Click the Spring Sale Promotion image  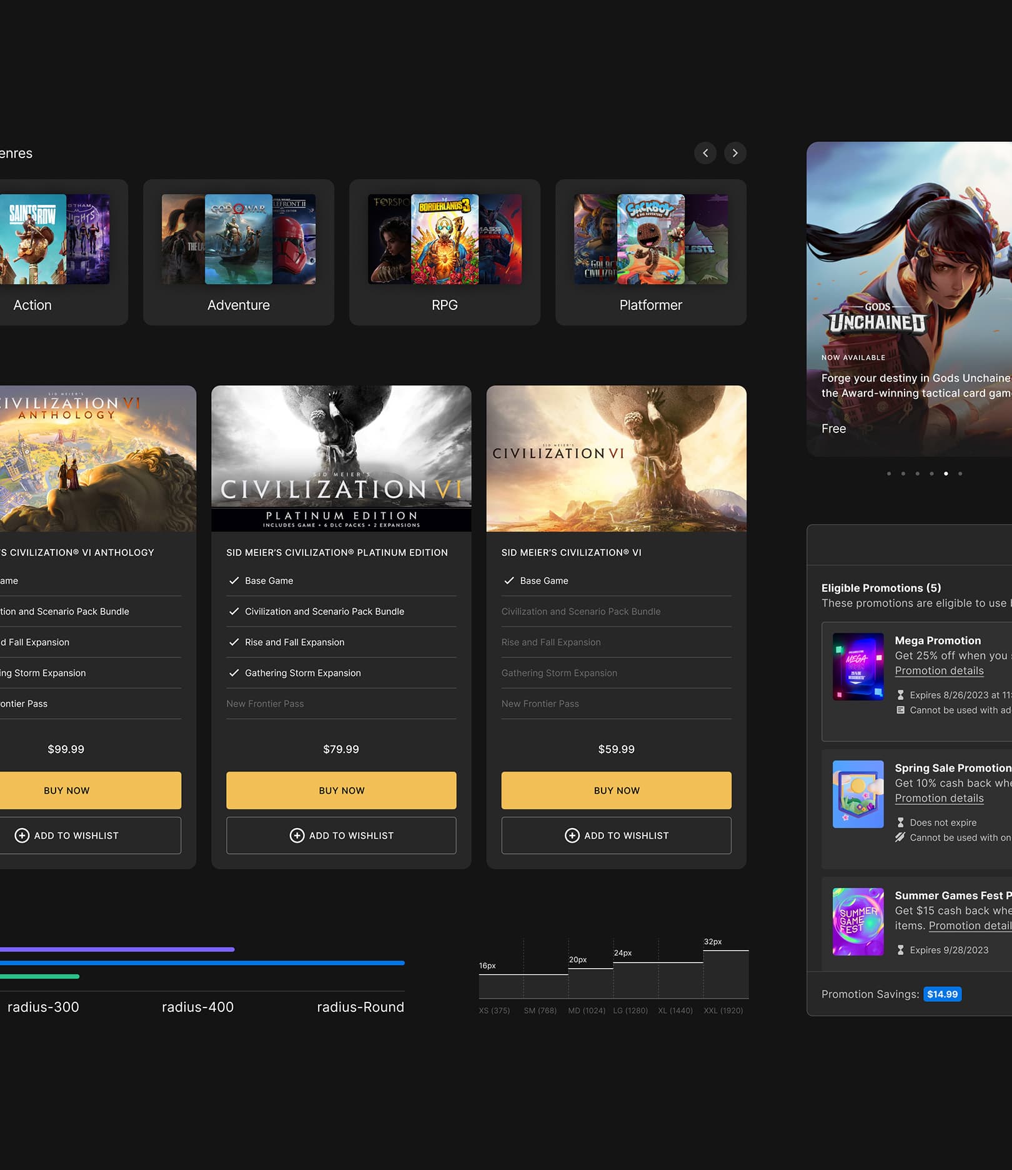[x=858, y=794]
